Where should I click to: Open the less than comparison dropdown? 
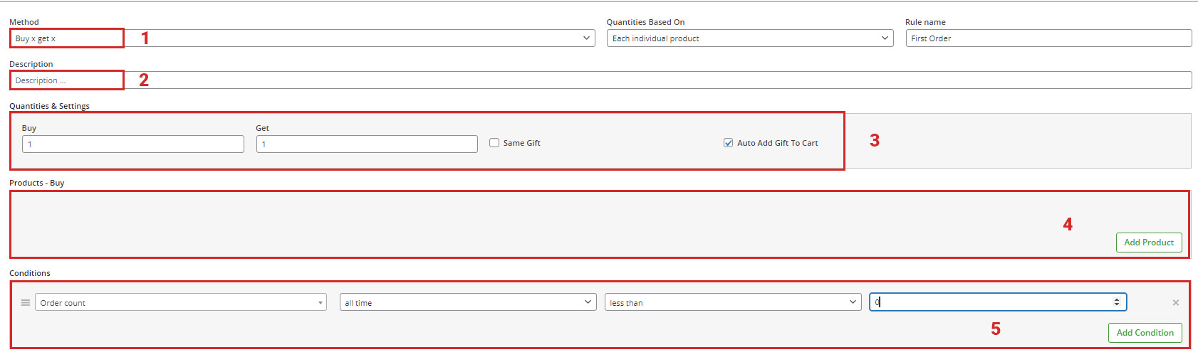(733, 302)
